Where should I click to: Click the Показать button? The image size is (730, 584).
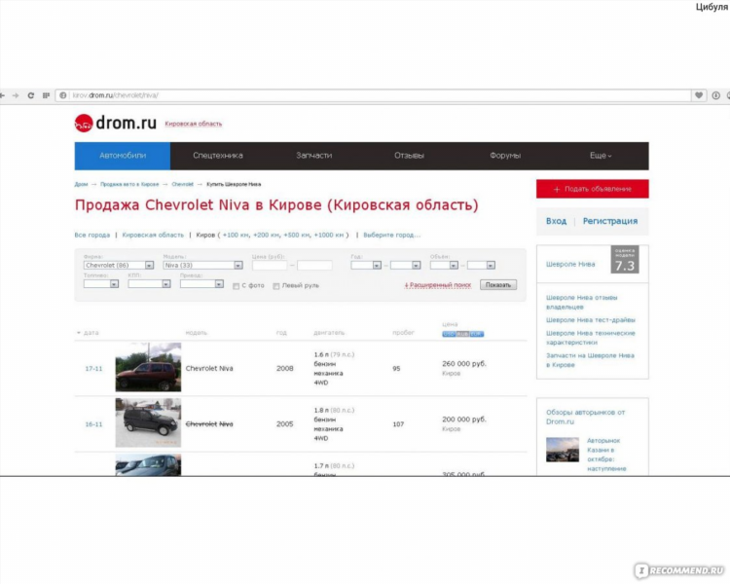[498, 285]
